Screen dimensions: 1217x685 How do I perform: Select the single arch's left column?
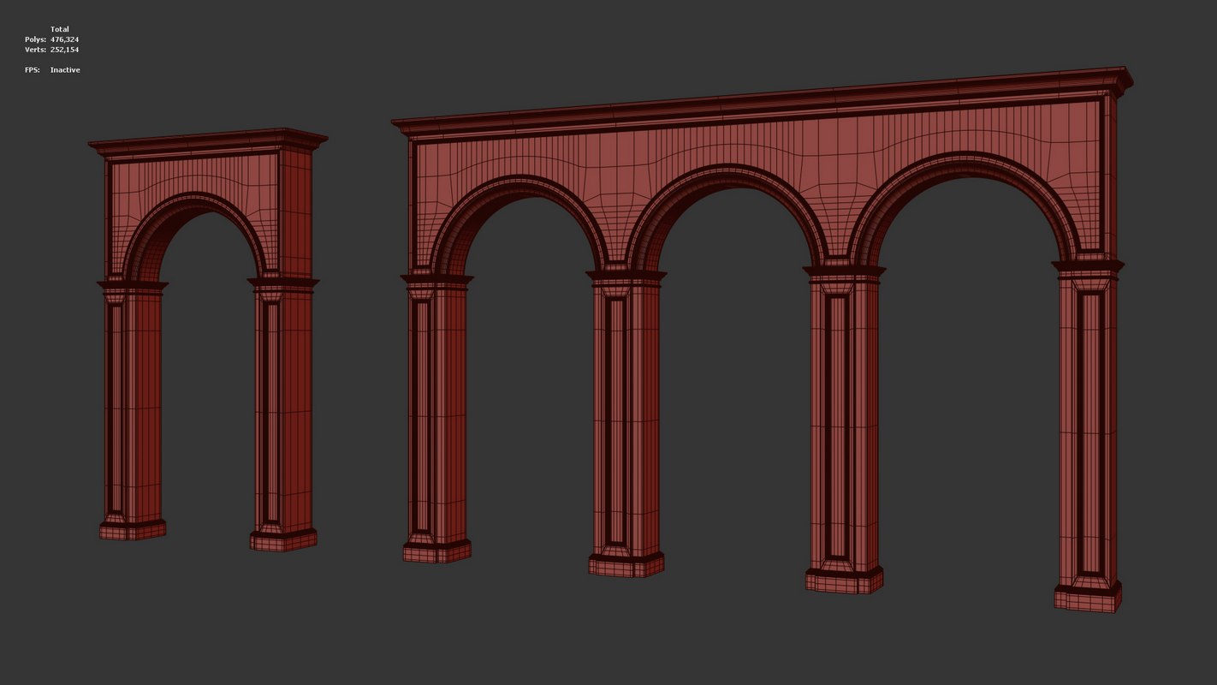(x=133, y=402)
